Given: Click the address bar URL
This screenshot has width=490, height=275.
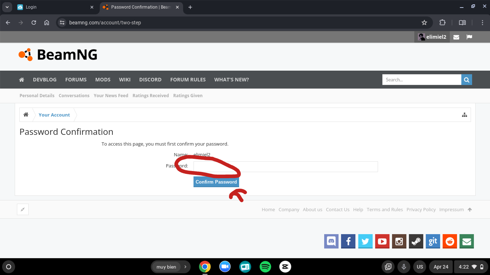Looking at the screenshot, I should point(105,23).
